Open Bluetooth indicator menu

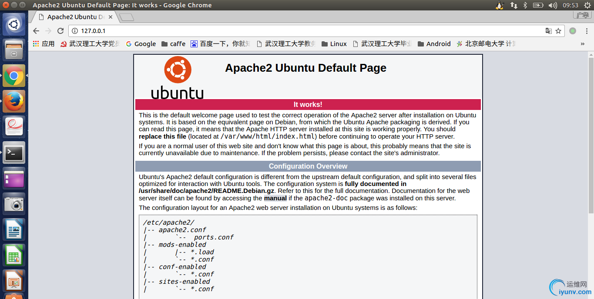[525, 5]
